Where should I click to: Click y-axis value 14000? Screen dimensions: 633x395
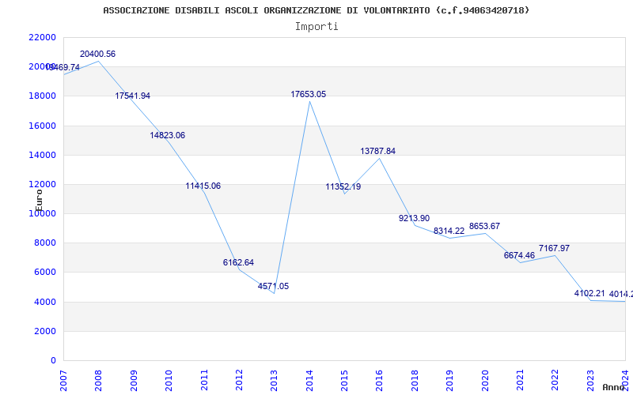pyautogui.click(x=43, y=155)
